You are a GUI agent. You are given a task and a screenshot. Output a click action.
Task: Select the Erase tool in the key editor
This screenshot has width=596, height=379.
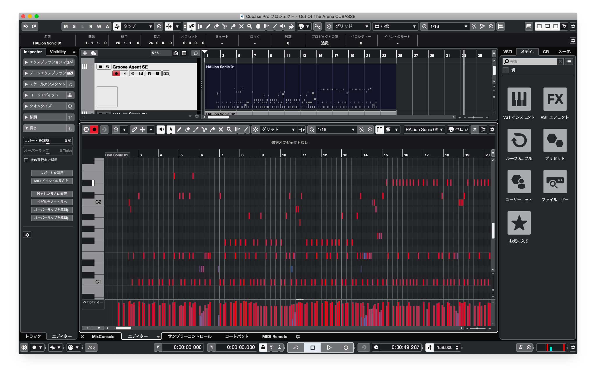coord(188,130)
